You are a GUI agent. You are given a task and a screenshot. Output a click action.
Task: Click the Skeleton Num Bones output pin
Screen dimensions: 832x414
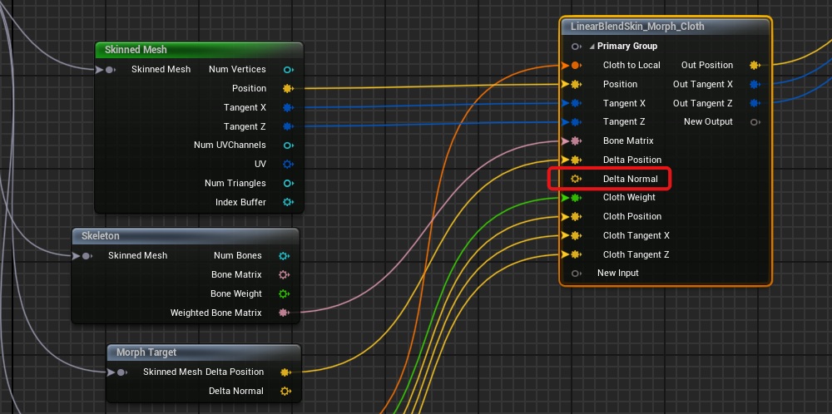pyautogui.click(x=285, y=256)
